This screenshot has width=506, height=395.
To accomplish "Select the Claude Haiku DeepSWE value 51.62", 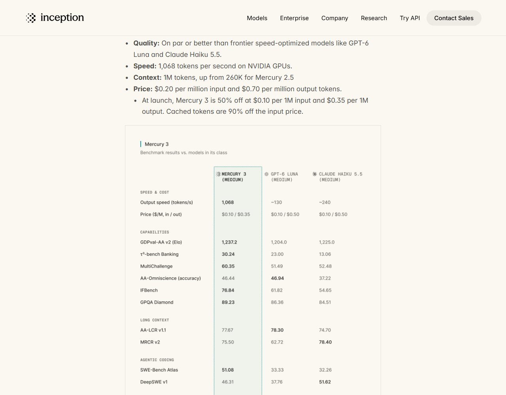I will click(325, 382).
